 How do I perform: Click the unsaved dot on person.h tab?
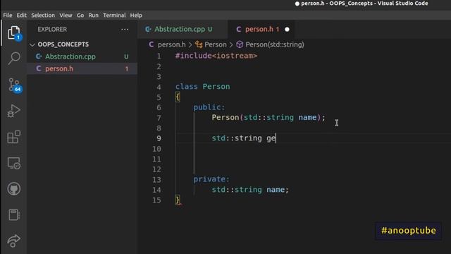point(287,30)
